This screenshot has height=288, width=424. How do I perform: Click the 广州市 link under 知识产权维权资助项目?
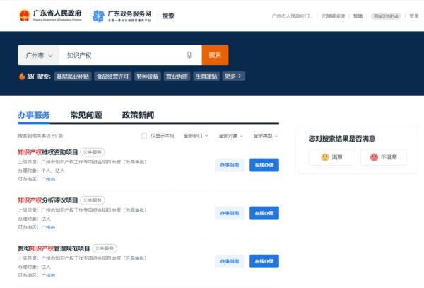(48, 179)
